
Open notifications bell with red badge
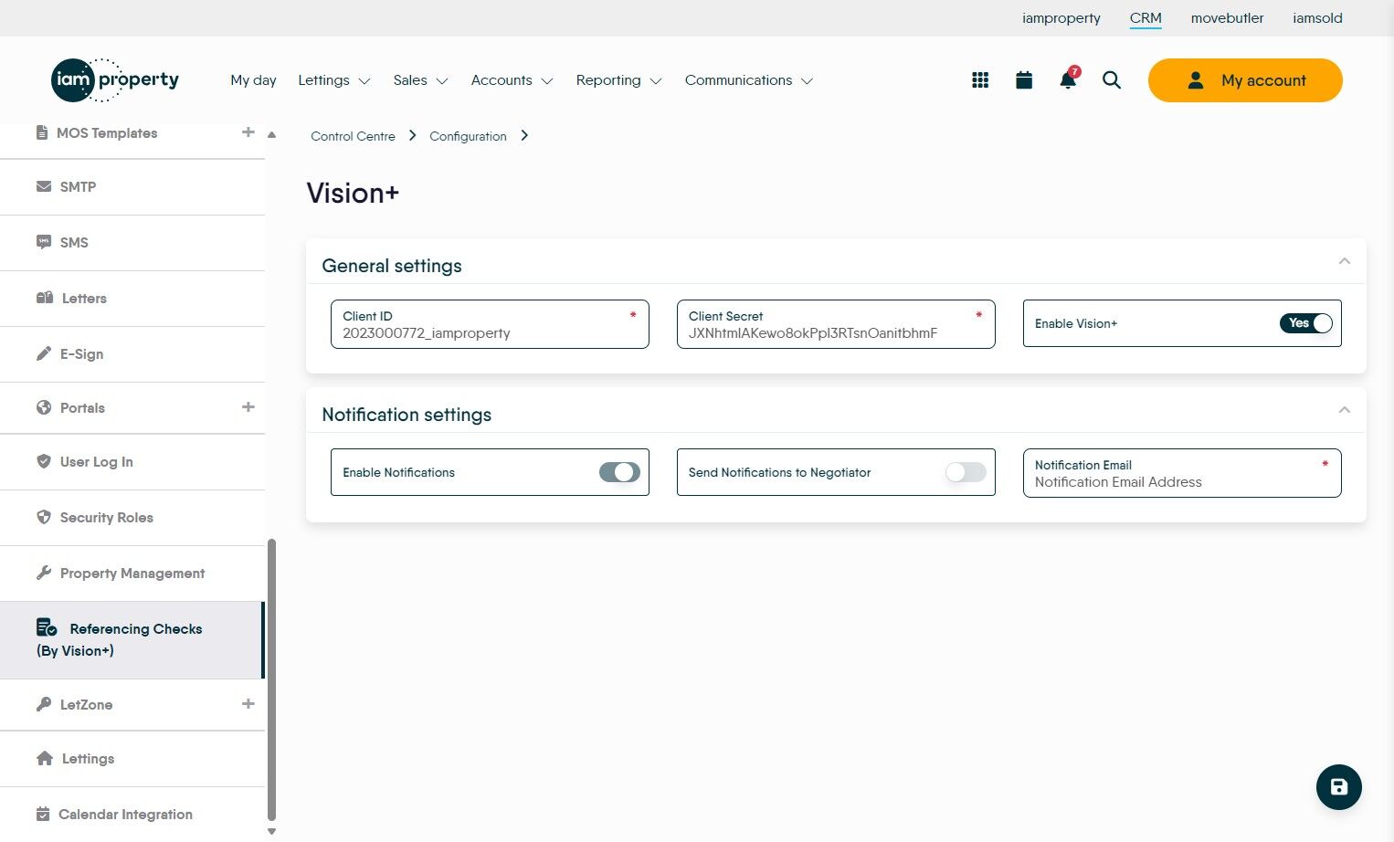coord(1068,79)
